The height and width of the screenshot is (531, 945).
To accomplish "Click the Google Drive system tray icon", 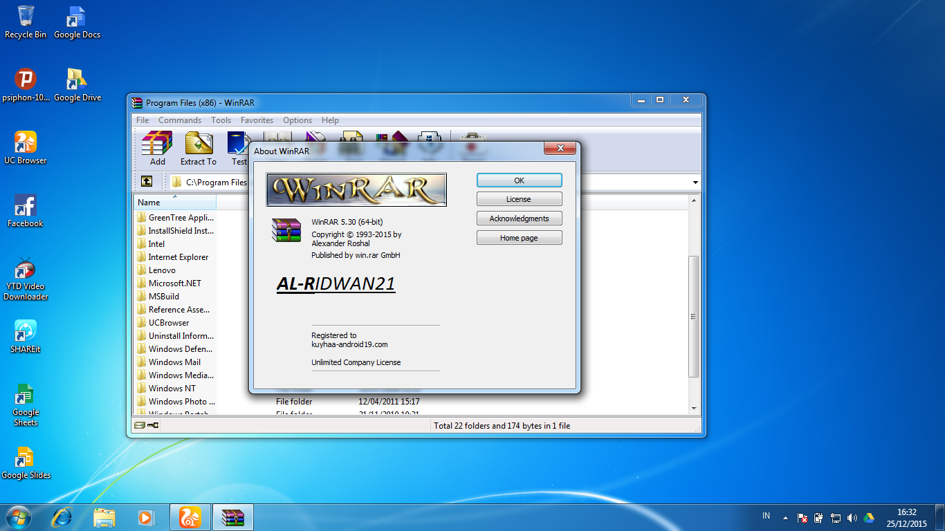I will click(869, 517).
